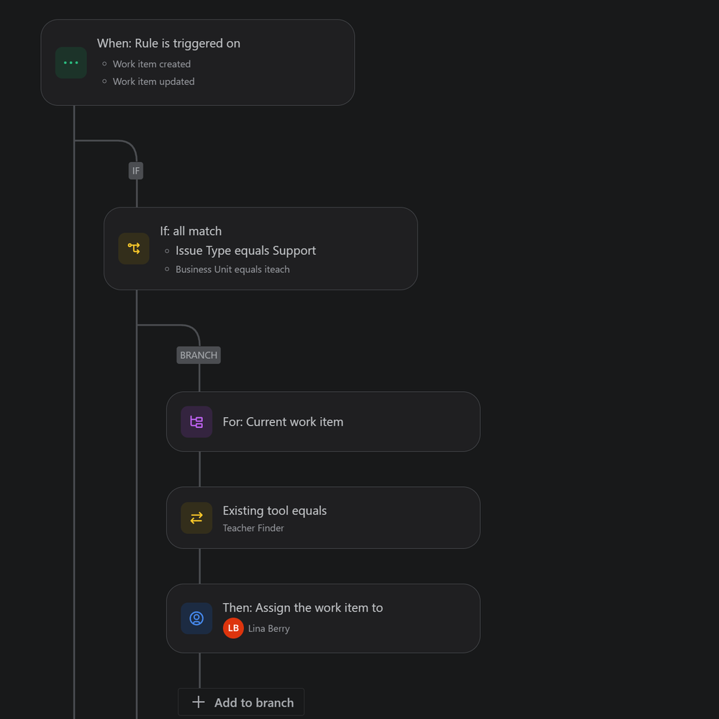This screenshot has width=719, height=719.
Task: Select the For: Current work item card
Action: point(323,421)
